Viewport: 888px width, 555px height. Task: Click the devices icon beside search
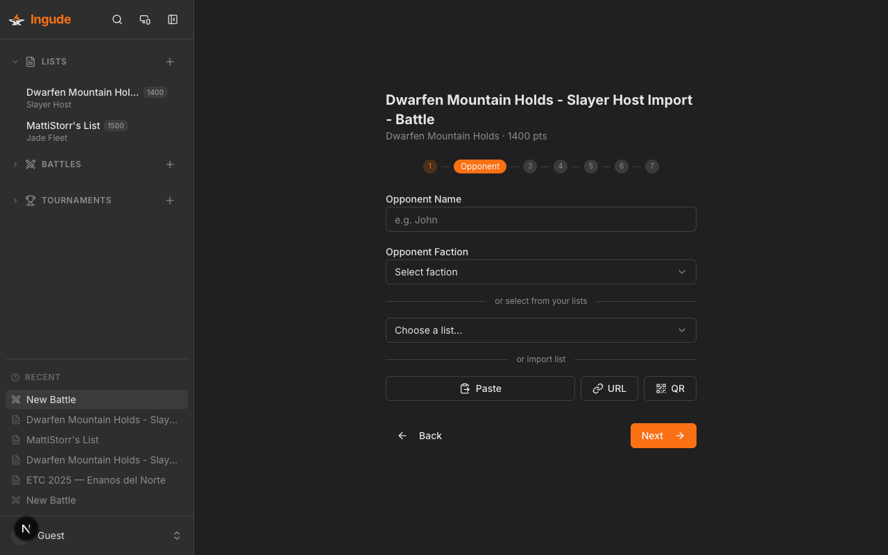[145, 19]
